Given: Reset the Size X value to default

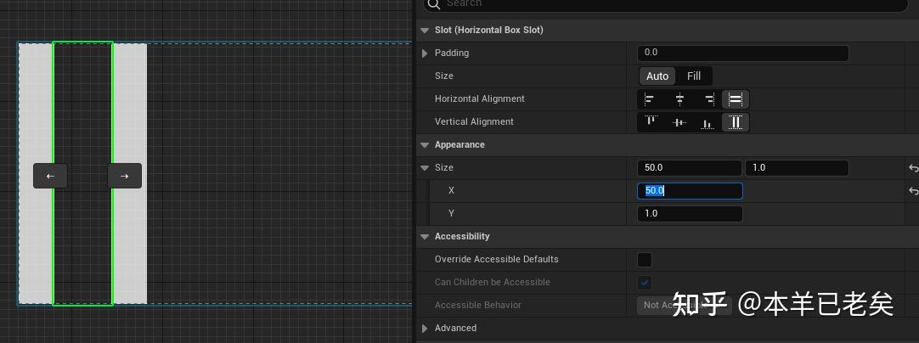Looking at the screenshot, I should (913, 191).
